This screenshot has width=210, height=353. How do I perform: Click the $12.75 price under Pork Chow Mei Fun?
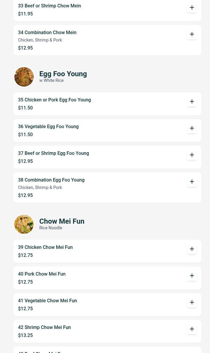pyautogui.click(x=25, y=282)
